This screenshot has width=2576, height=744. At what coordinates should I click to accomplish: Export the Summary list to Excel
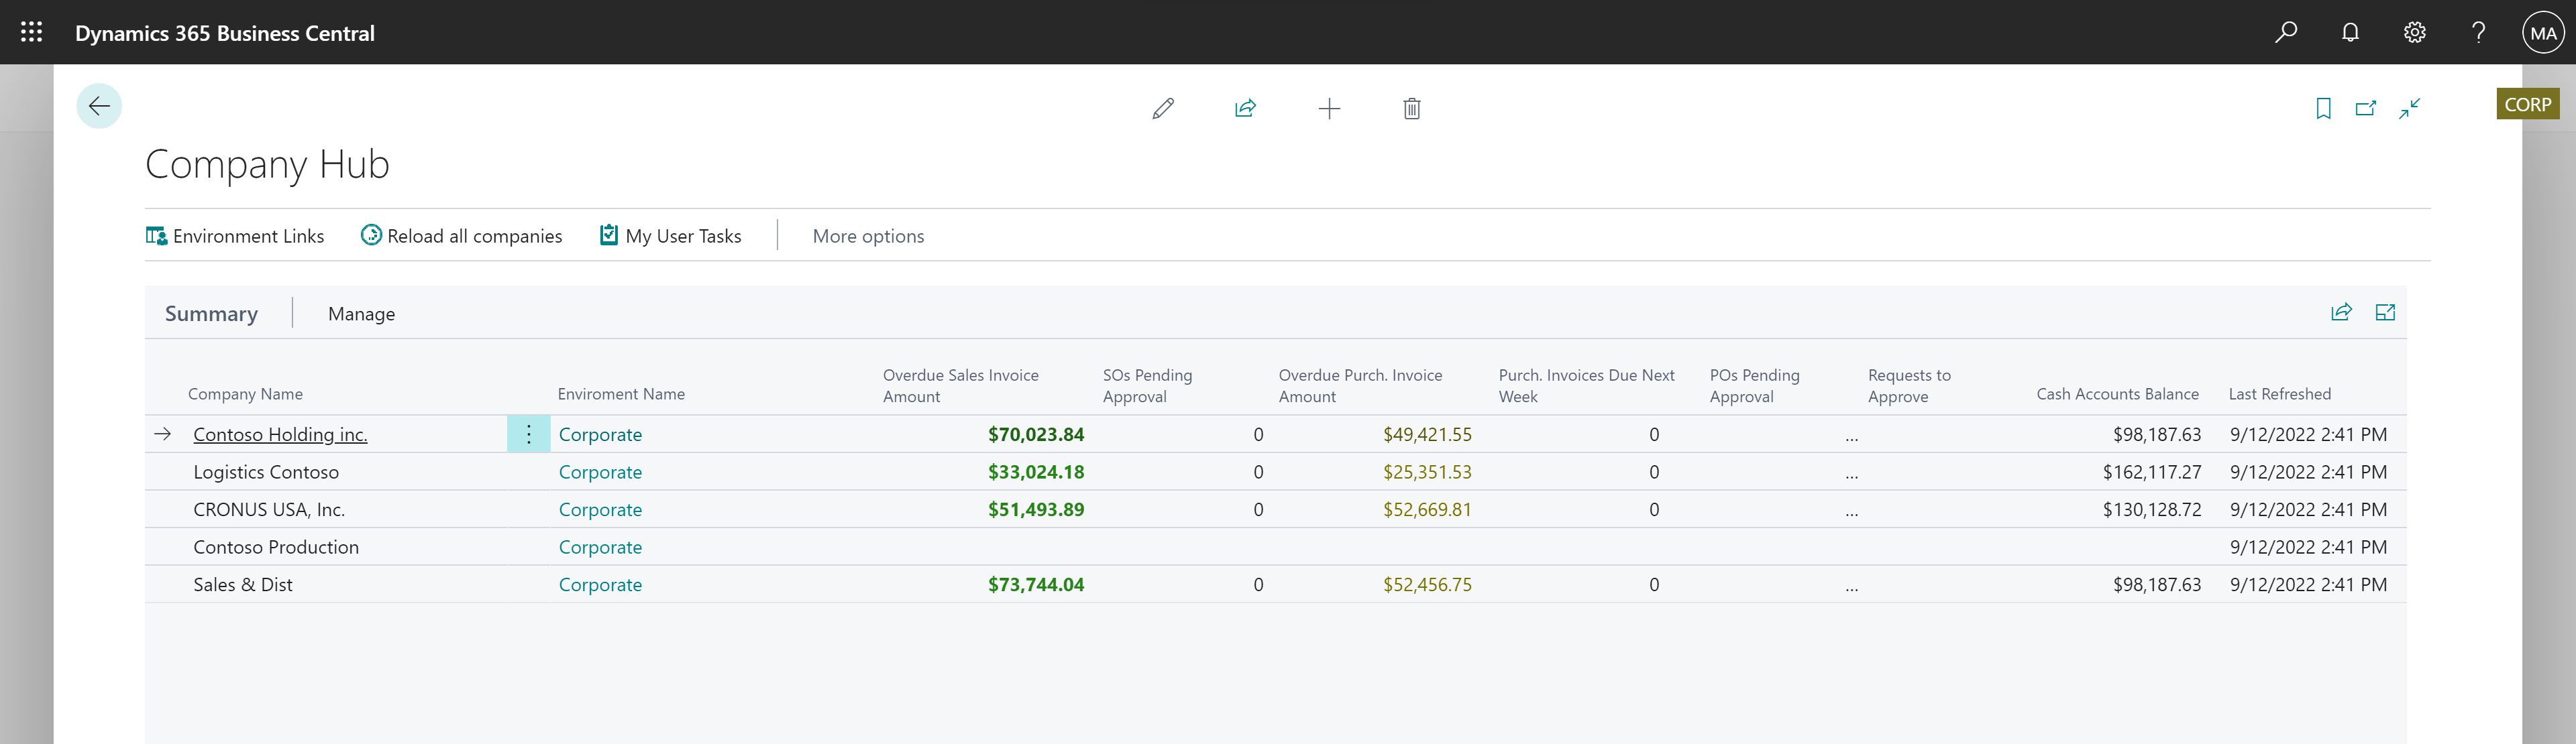point(2386,312)
